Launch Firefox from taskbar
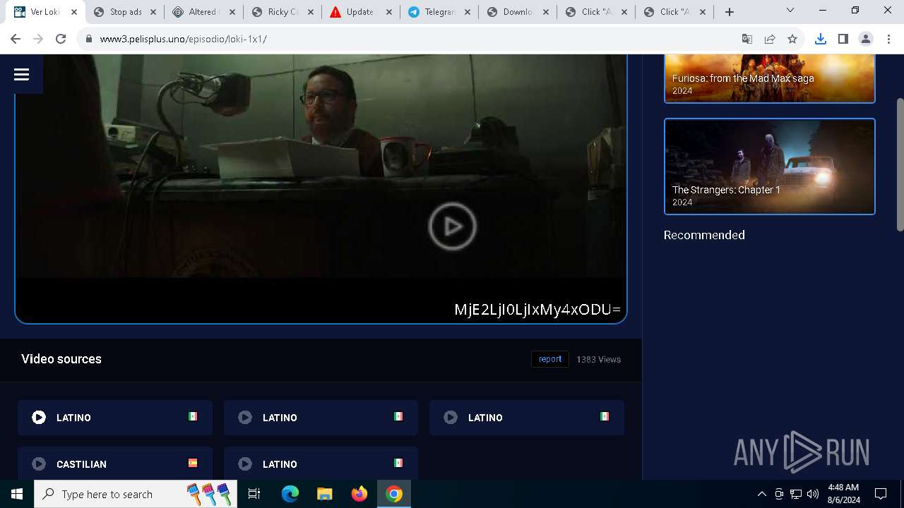 click(359, 494)
